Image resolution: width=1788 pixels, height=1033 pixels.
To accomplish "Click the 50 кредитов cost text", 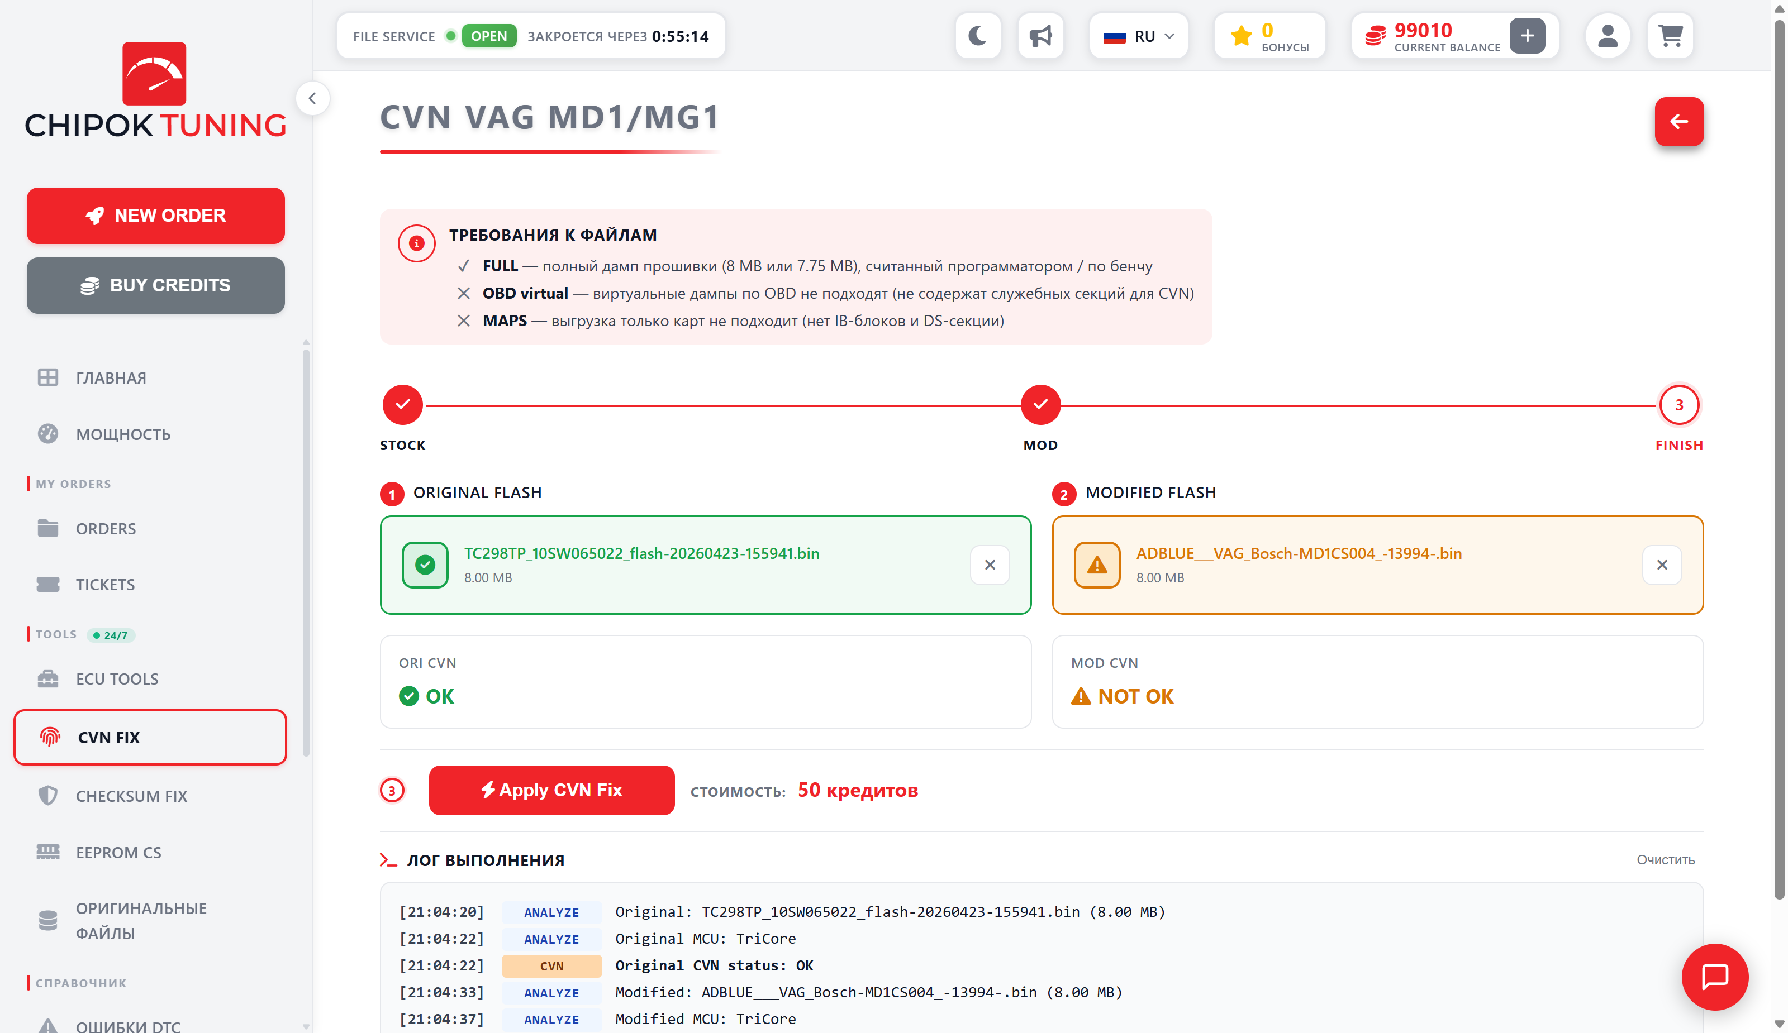I will coord(857,790).
